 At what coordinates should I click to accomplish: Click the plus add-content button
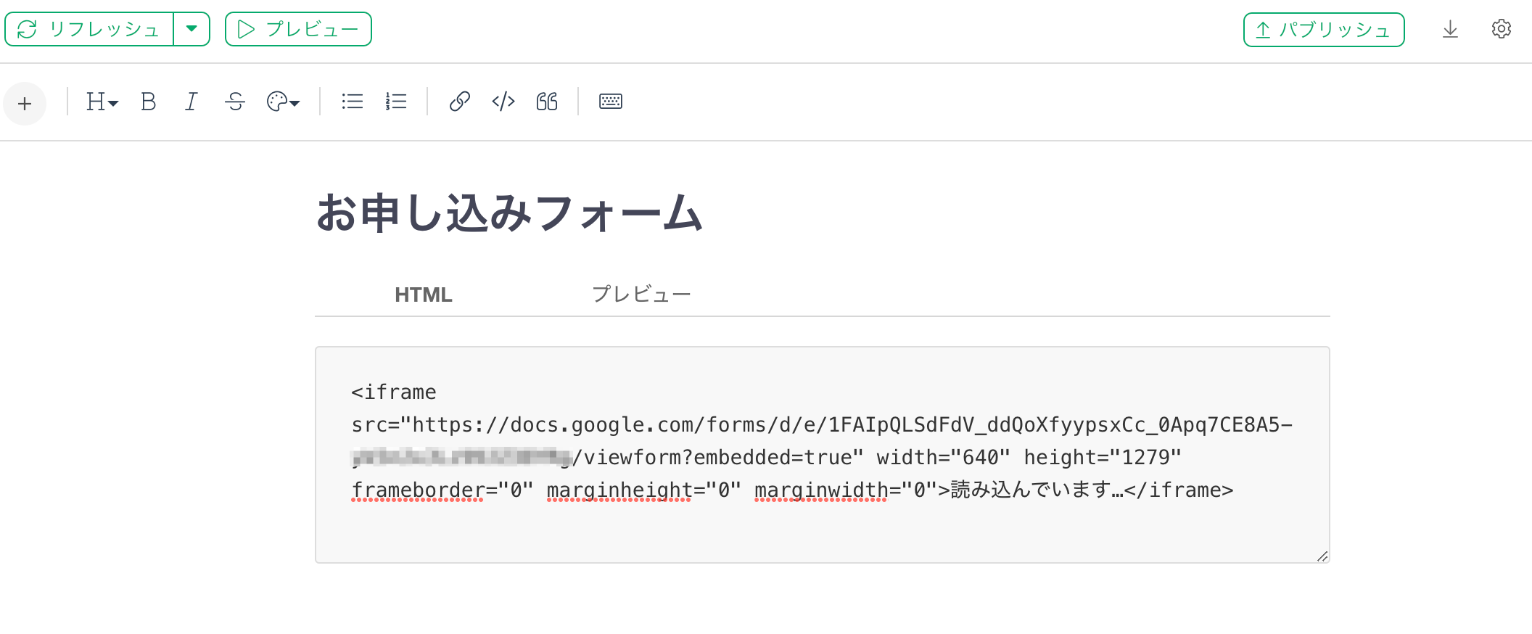[25, 104]
